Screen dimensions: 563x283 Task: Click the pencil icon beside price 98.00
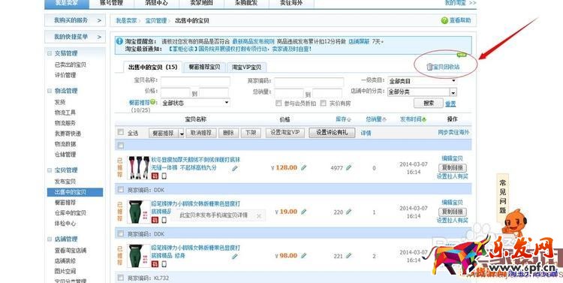tap(304, 256)
